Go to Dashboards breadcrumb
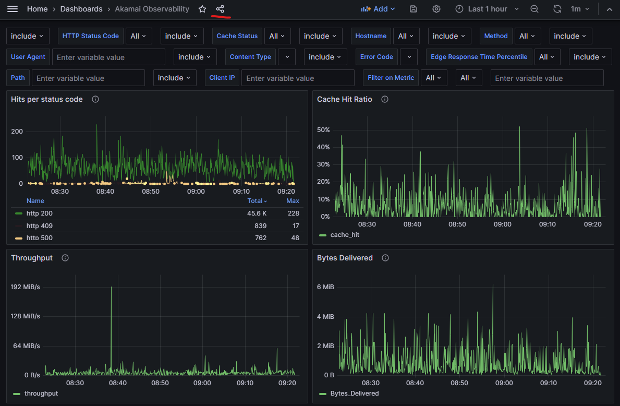 point(81,9)
